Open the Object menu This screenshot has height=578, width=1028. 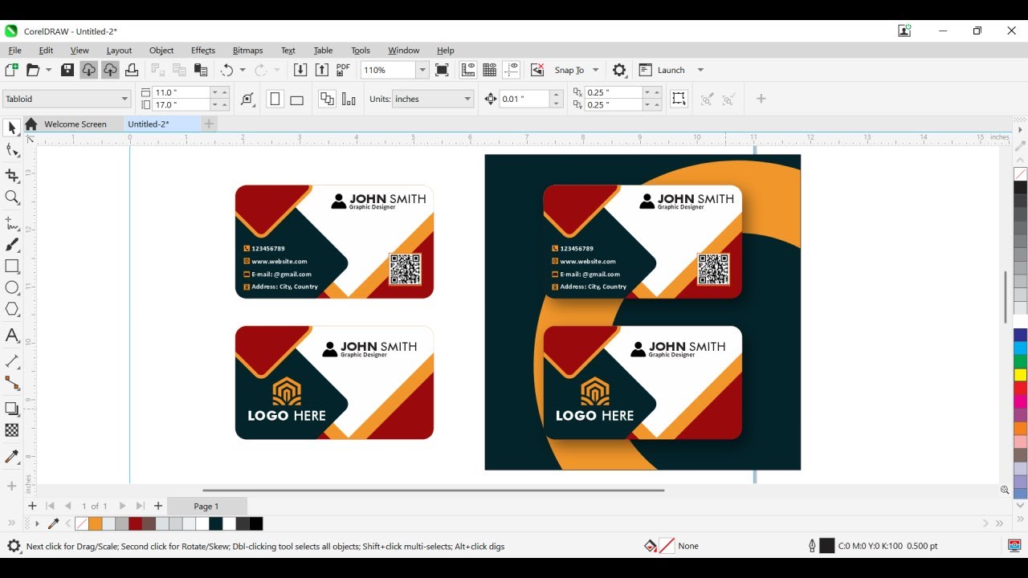(x=161, y=50)
